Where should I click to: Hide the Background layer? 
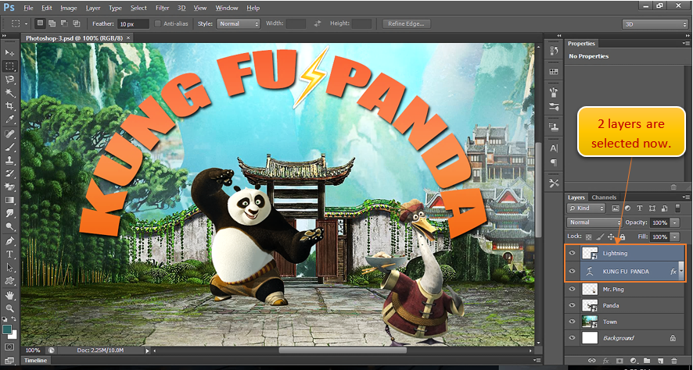pos(573,338)
